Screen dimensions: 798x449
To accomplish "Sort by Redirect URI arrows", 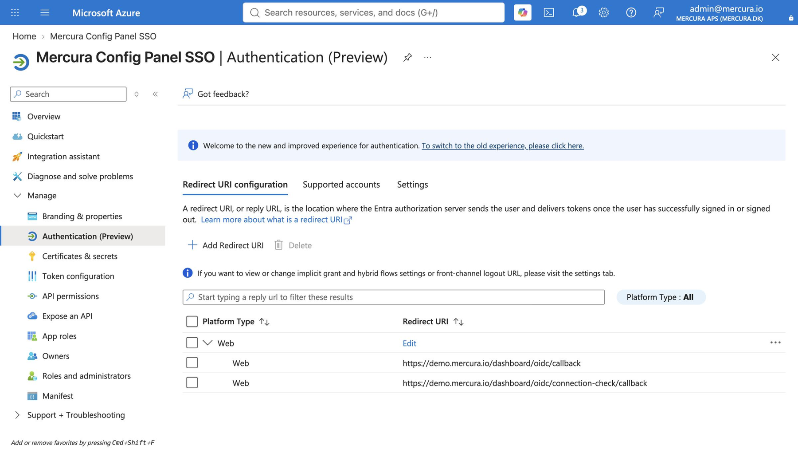I will point(458,322).
